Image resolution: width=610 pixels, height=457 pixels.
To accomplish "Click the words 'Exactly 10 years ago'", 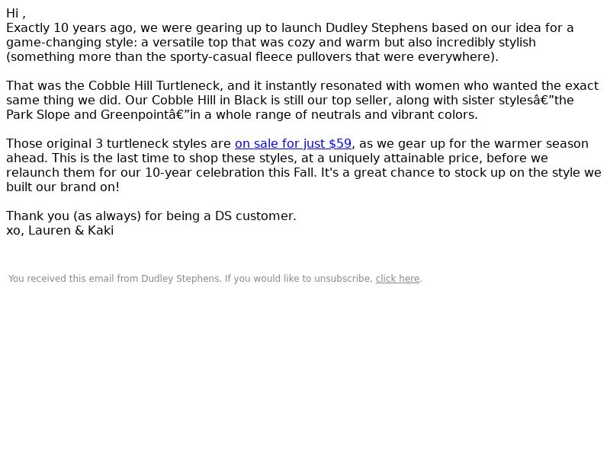I will click(69, 28).
